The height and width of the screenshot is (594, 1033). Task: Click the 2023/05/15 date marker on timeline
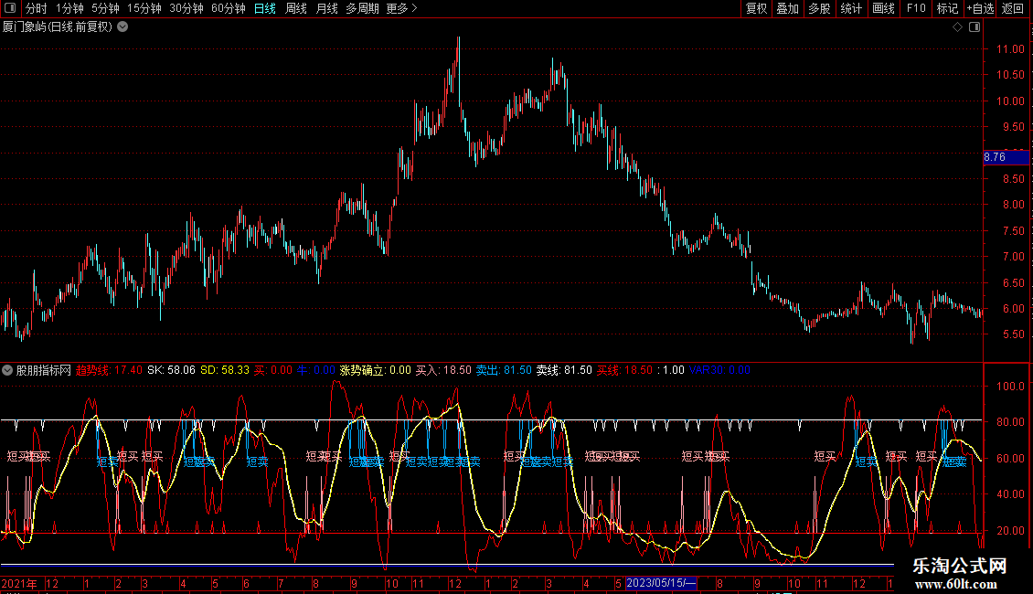tap(662, 583)
